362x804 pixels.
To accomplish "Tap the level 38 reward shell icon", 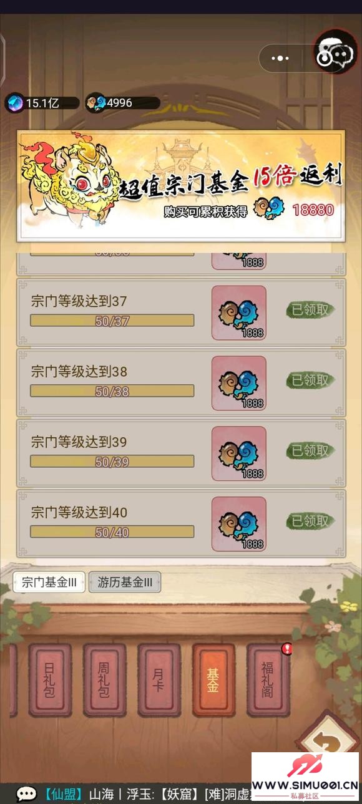I will coord(239,383).
